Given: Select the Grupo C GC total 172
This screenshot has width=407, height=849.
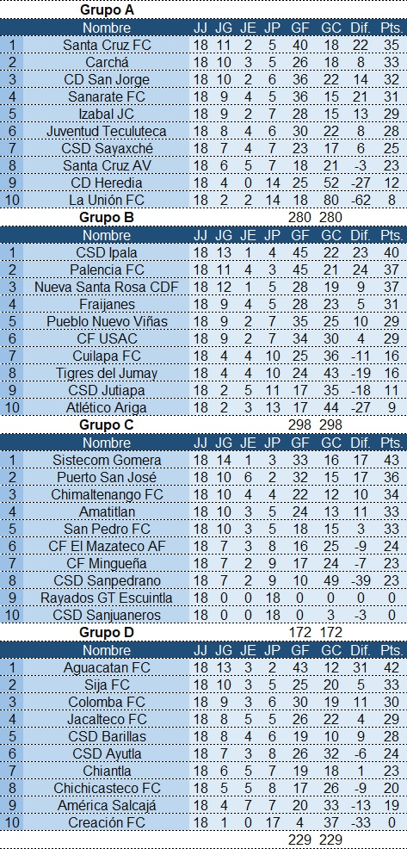Looking at the screenshot, I should 330,632.
